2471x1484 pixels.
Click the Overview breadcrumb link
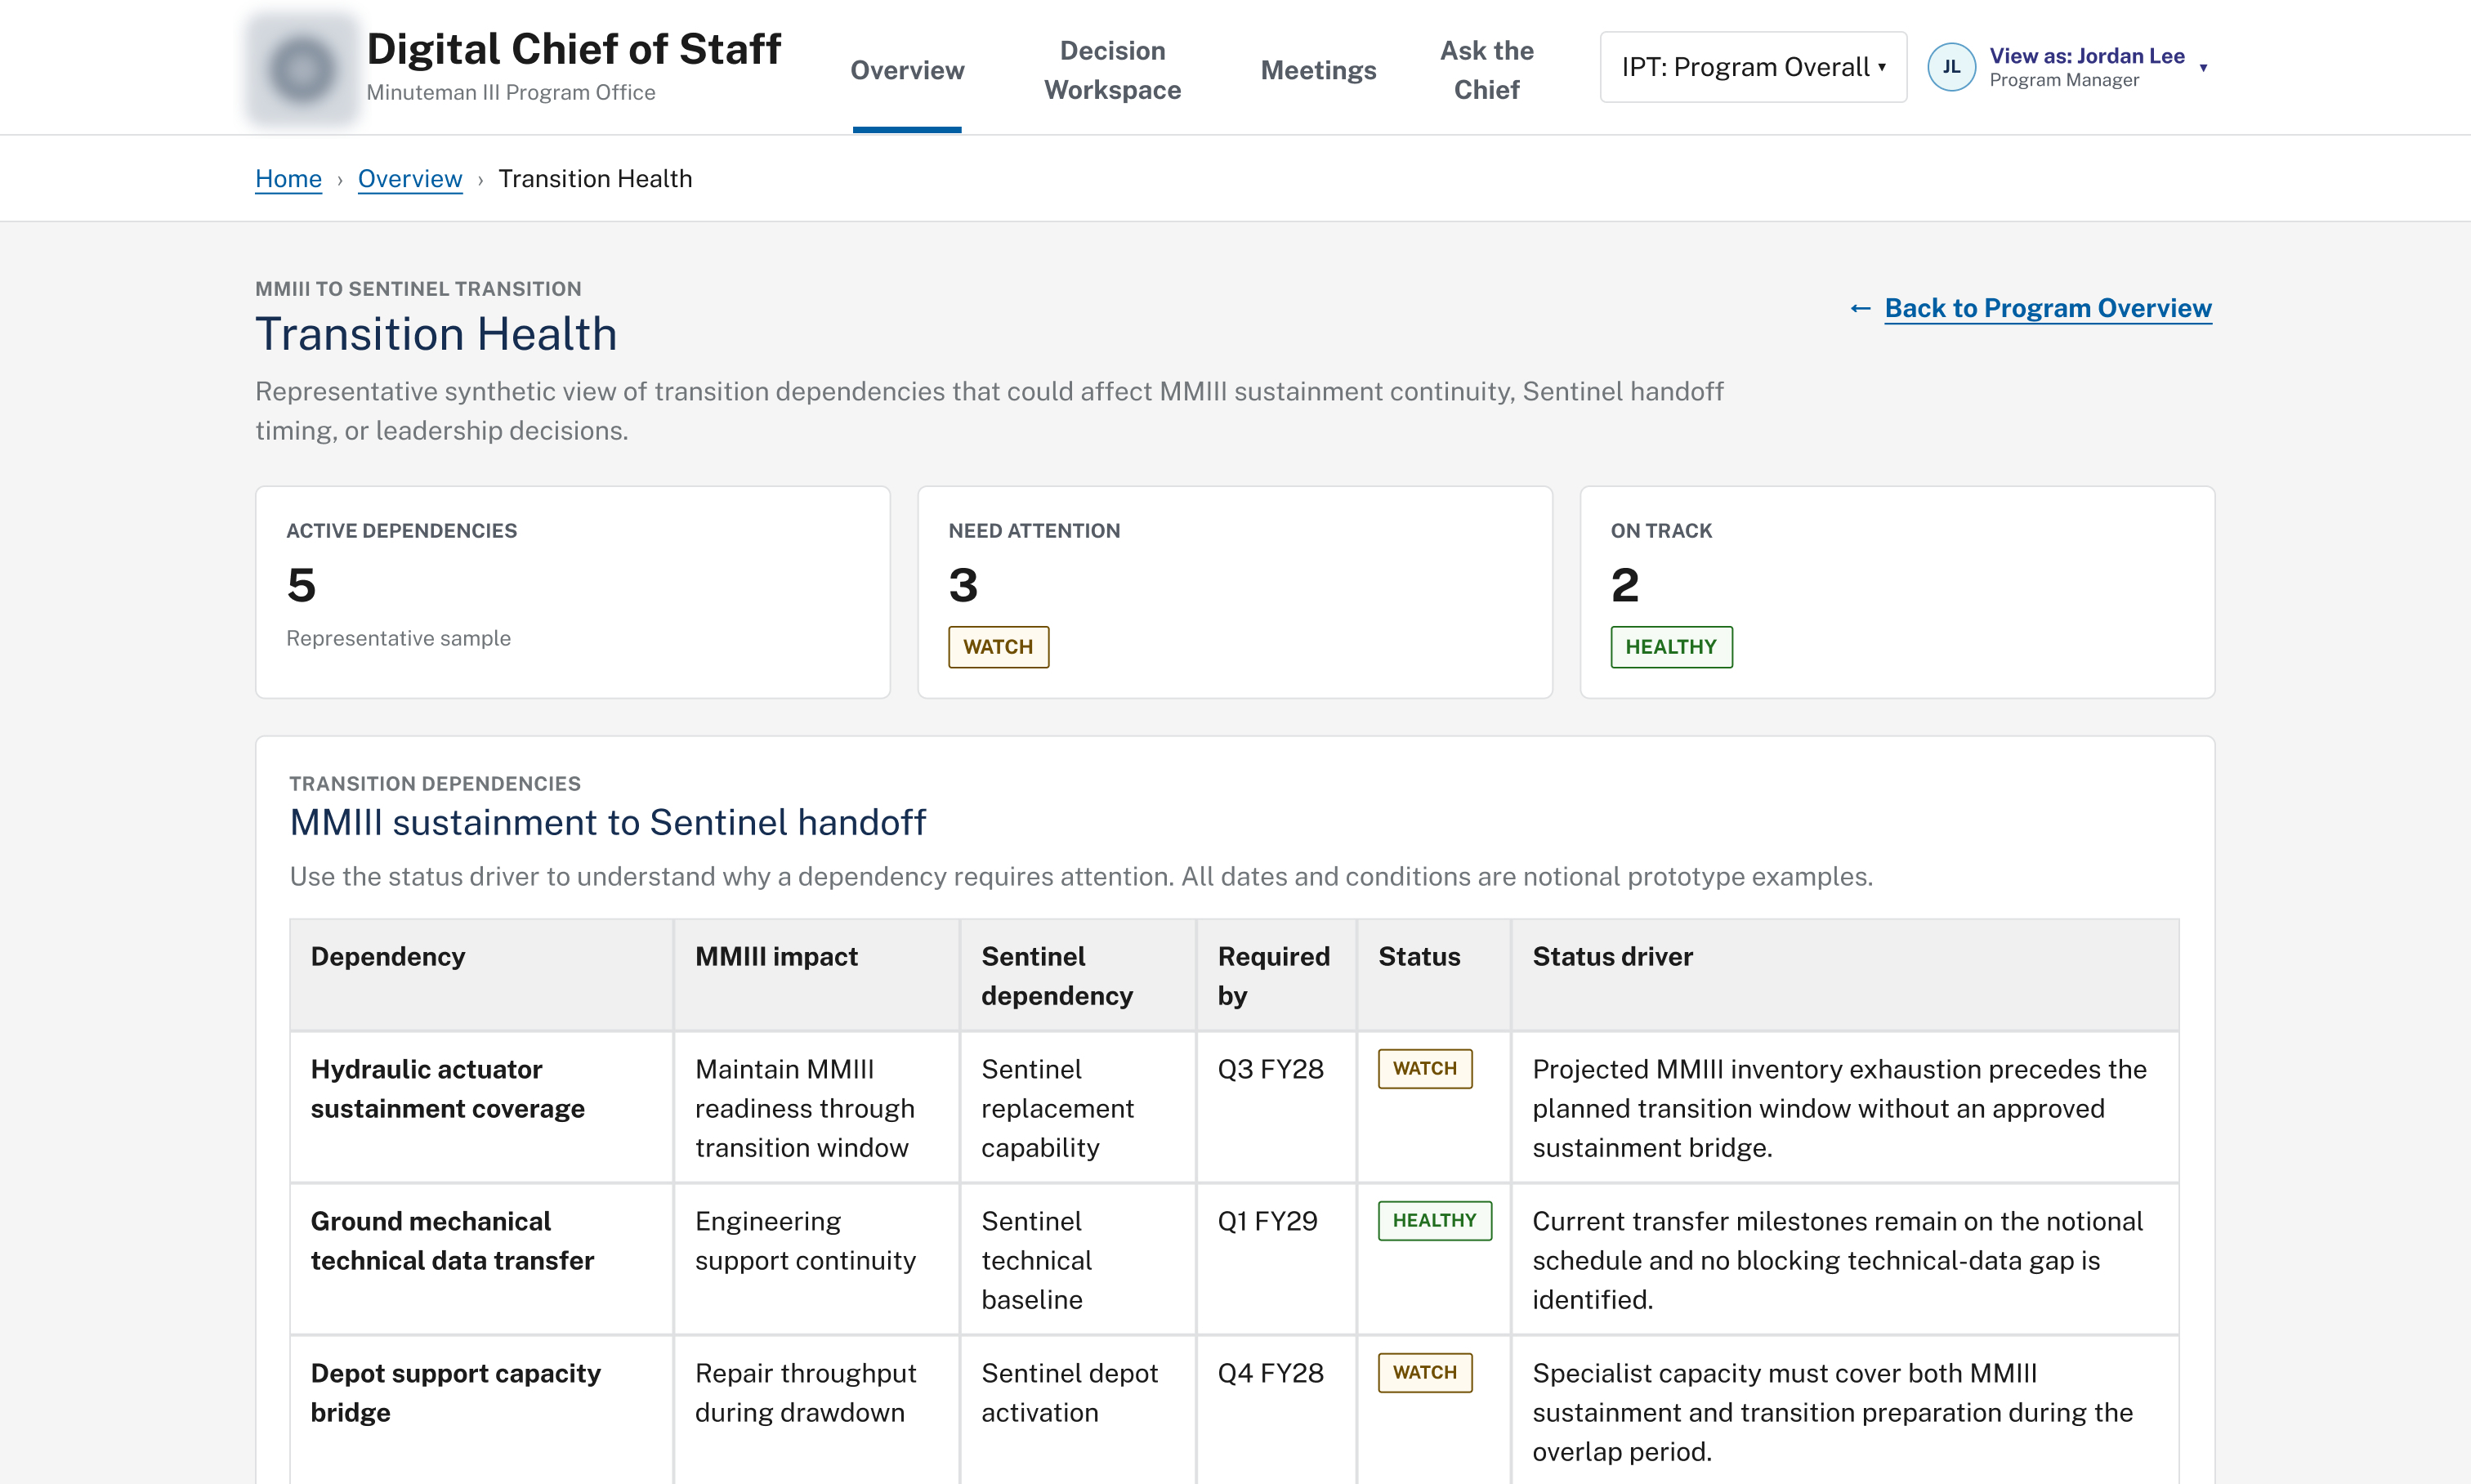(410, 178)
